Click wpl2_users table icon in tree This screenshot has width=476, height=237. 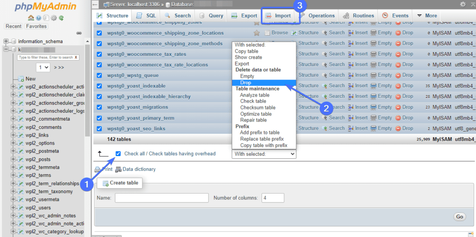click(21, 207)
